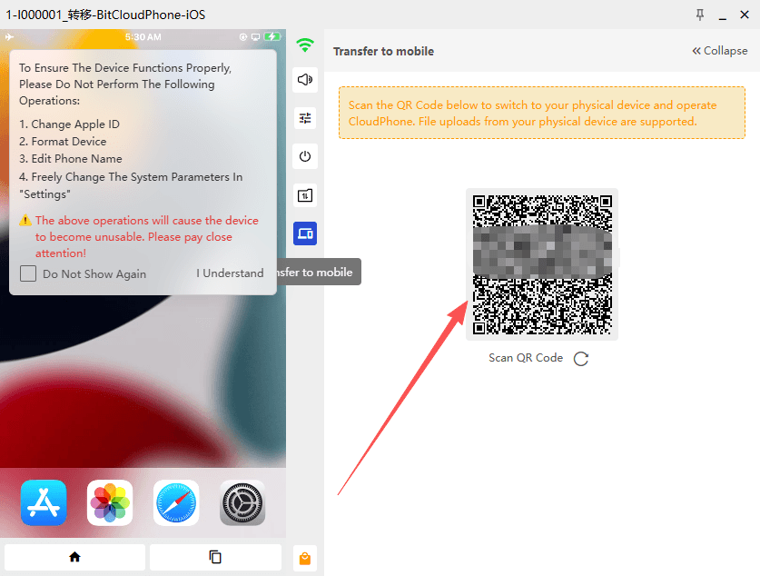Launch Safari browser
This screenshot has width=760, height=576.
click(176, 502)
